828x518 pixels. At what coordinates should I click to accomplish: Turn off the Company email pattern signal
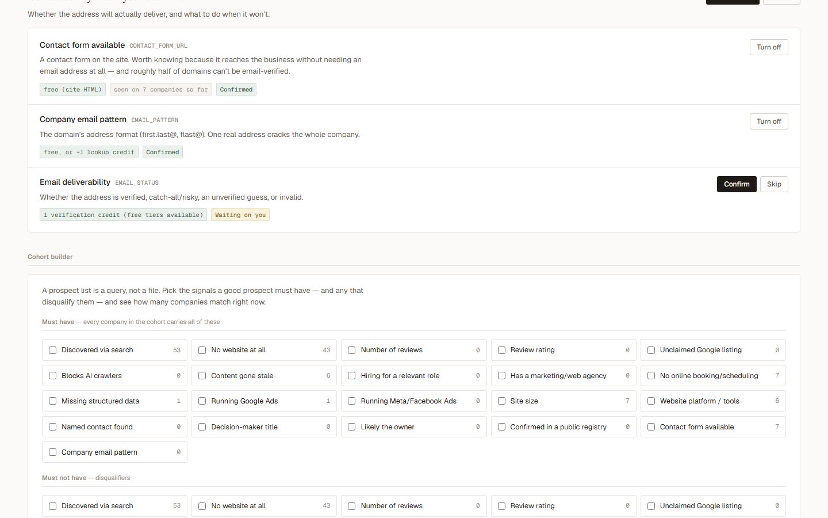(769, 121)
